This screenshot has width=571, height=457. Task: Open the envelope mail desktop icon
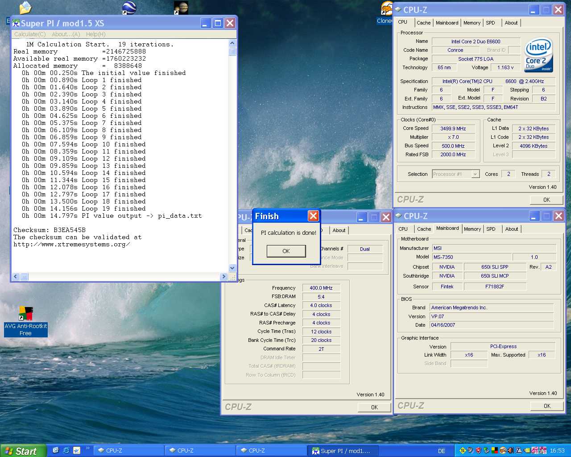point(25,8)
